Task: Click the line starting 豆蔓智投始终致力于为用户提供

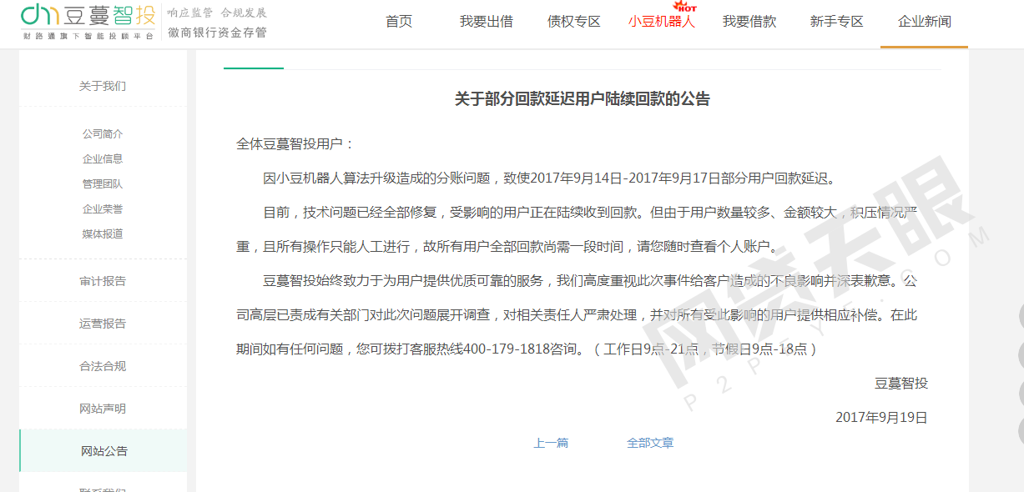Action: (590, 281)
